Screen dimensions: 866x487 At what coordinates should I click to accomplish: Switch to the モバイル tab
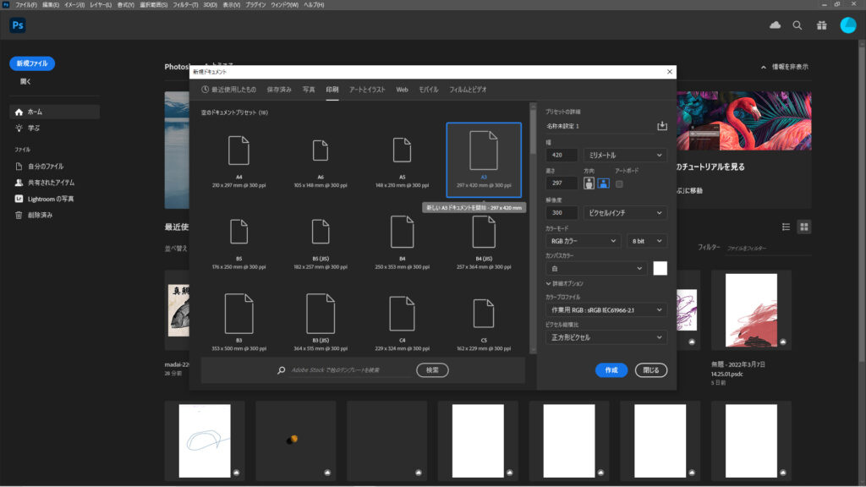pos(428,90)
